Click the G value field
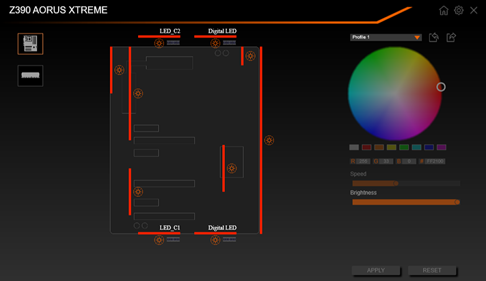The width and height of the screenshot is (486, 281). pos(386,161)
